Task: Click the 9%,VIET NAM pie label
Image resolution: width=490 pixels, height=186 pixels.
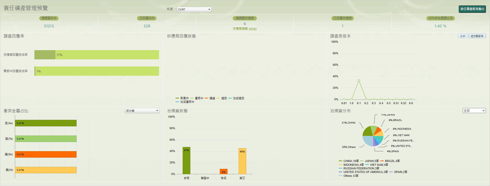Action: [401, 135]
